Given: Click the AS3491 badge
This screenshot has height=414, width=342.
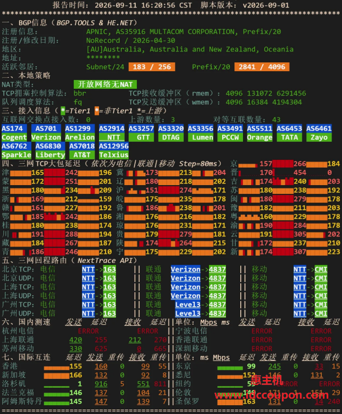Looking at the screenshot, I should [x=230, y=129].
